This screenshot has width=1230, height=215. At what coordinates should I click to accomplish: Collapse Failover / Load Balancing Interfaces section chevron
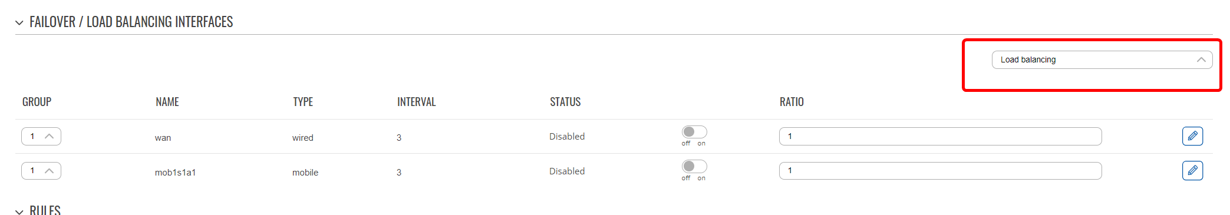[19, 23]
